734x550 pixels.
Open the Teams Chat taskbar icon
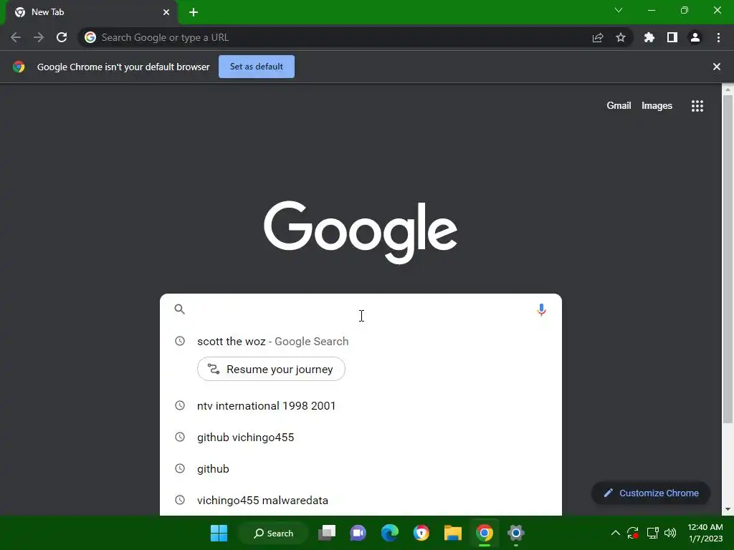358,533
